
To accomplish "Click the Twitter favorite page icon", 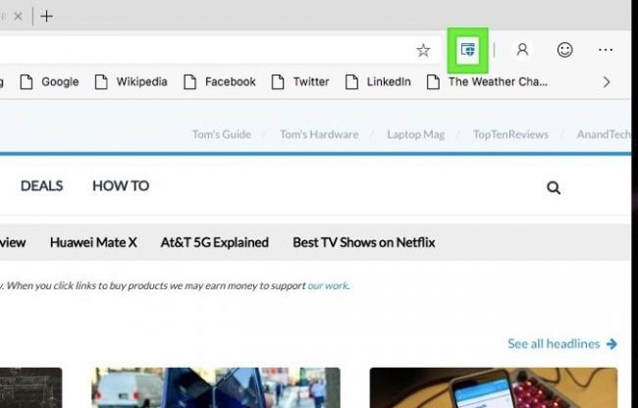I will tap(278, 81).
